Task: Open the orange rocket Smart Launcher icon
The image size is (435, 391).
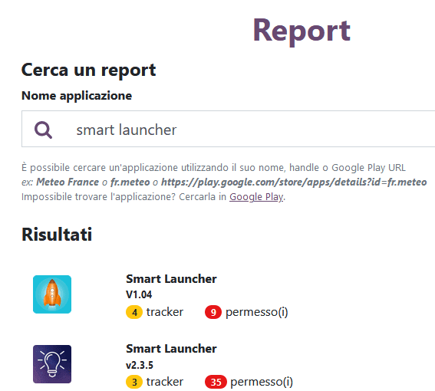Action: (52, 294)
